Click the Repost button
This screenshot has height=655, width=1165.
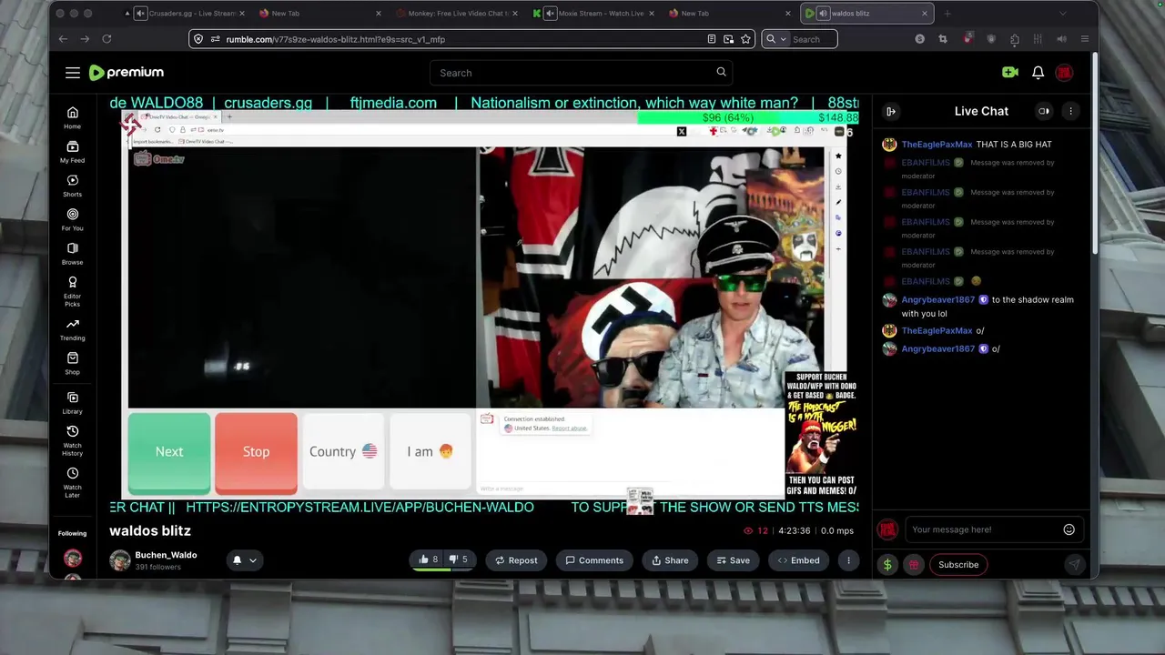[516, 560]
